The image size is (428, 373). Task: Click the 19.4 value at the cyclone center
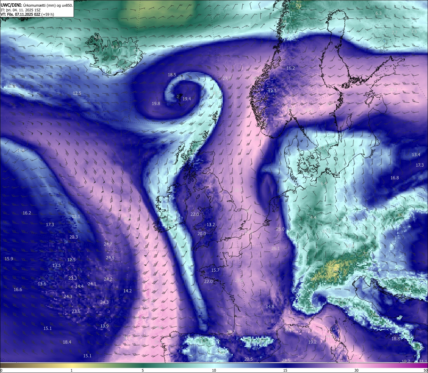click(187, 99)
